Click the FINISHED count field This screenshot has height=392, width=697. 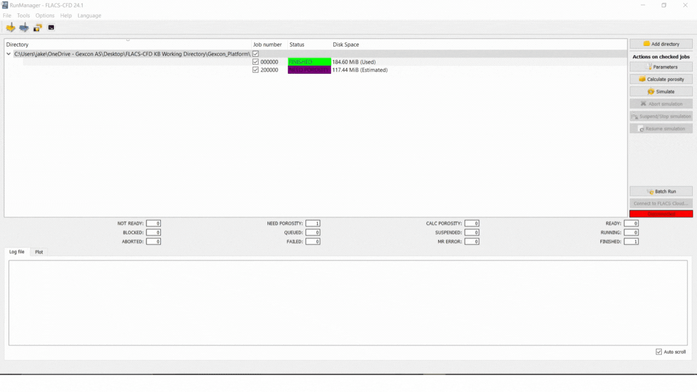coord(631,241)
